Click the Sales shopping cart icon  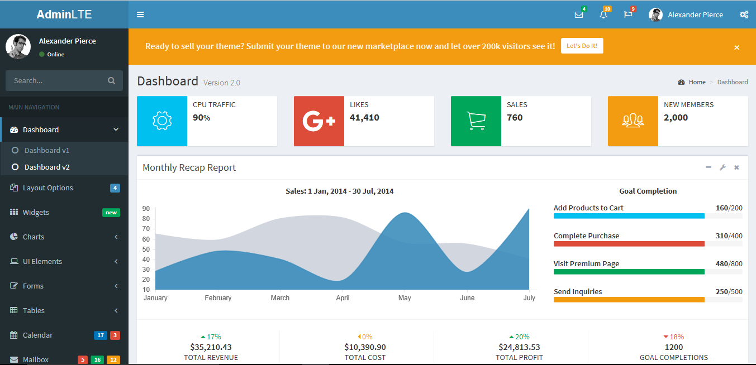coord(476,121)
